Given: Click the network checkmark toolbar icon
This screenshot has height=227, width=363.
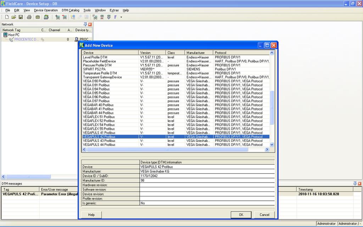Looking at the screenshot, I should pyautogui.click(x=95, y=17).
